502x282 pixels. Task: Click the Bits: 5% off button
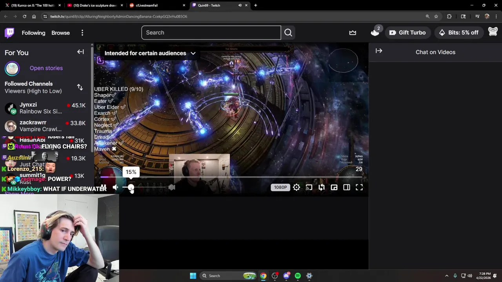(459, 33)
